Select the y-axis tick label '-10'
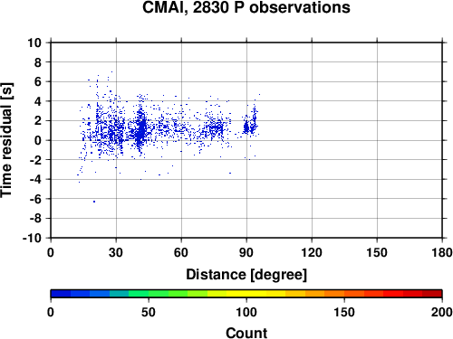This screenshot has width=453, height=339. (32, 238)
